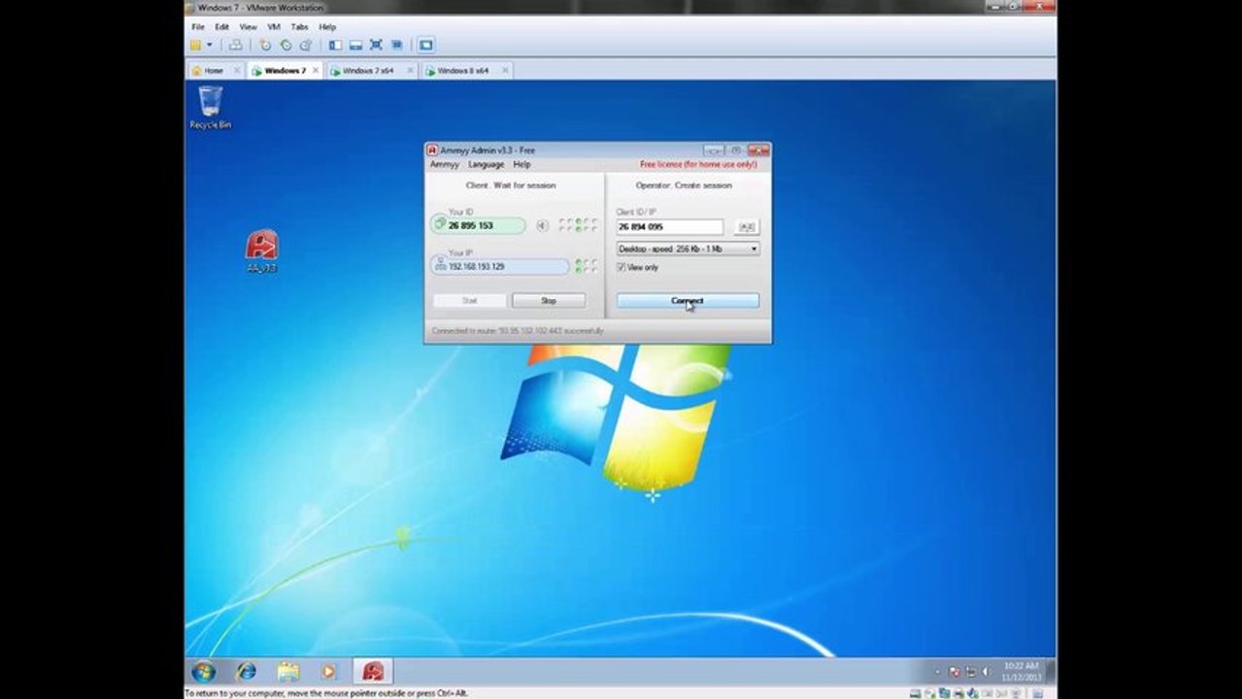Click the Stop button
The image size is (1242, 699).
point(549,301)
